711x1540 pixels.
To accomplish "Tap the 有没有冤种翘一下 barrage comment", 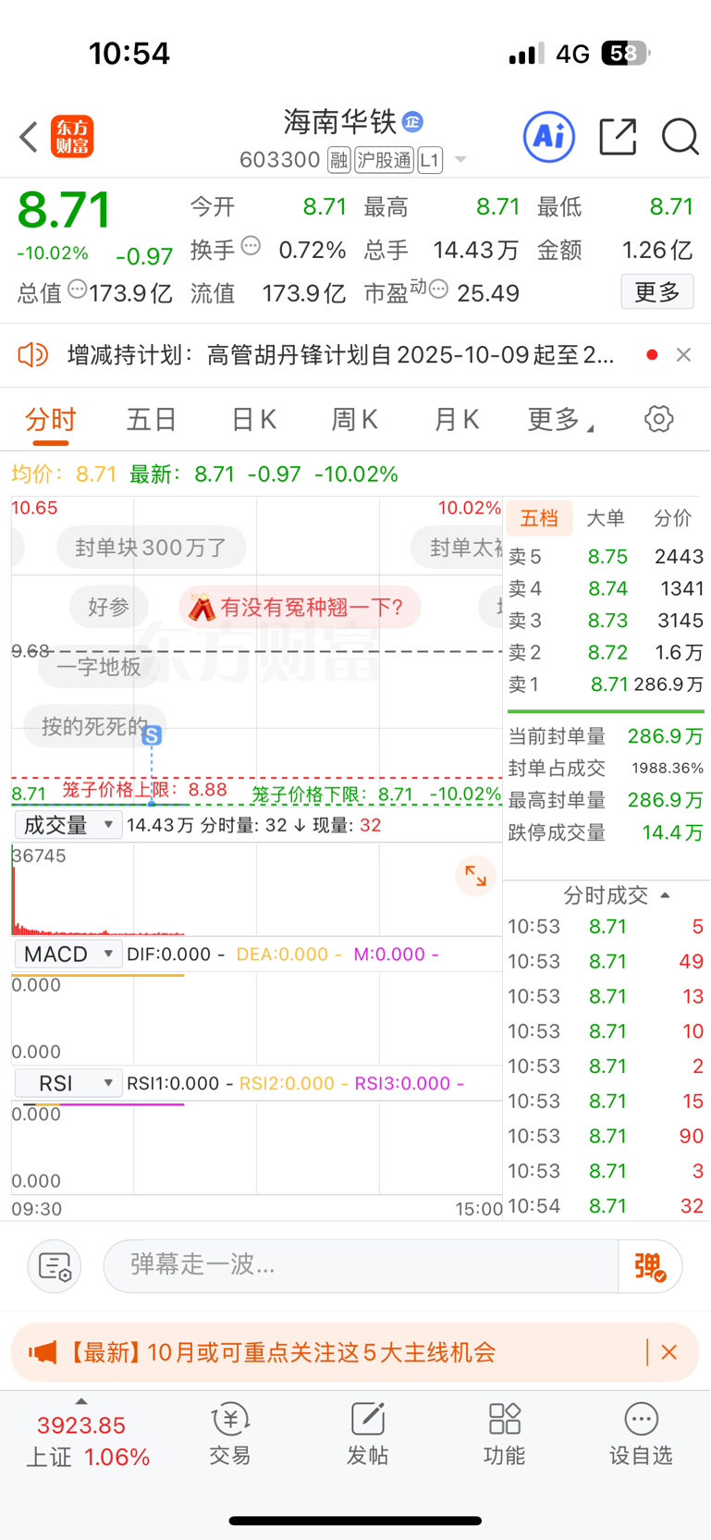I will click(x=300, y=608).
